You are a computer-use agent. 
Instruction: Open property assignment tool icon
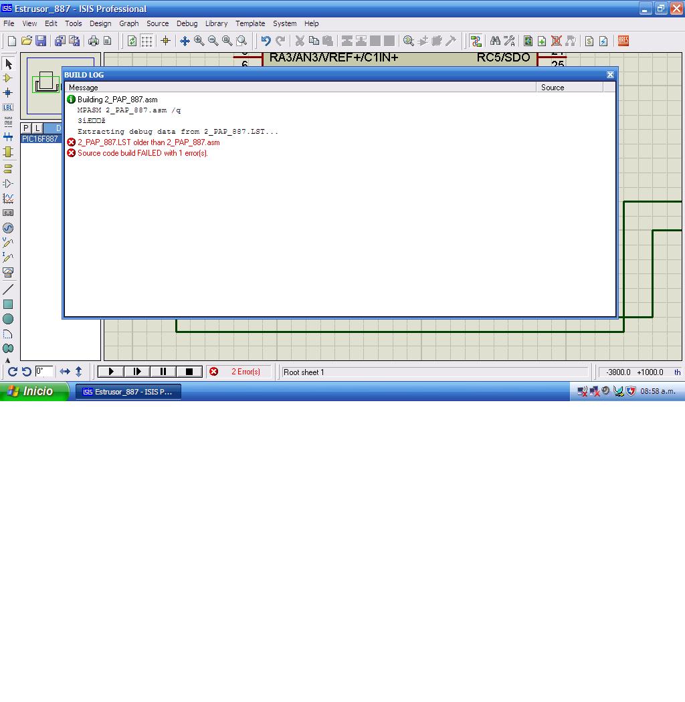pyautogui.click(x=509, y=41)
